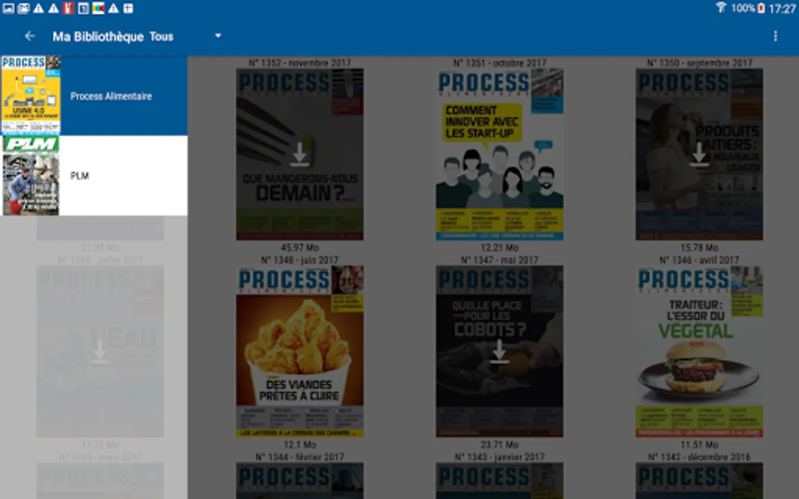Click the Process Alimentaire cover thumbnail in list
The height and width of the screenshot is (499, 799).
point(31,95)
